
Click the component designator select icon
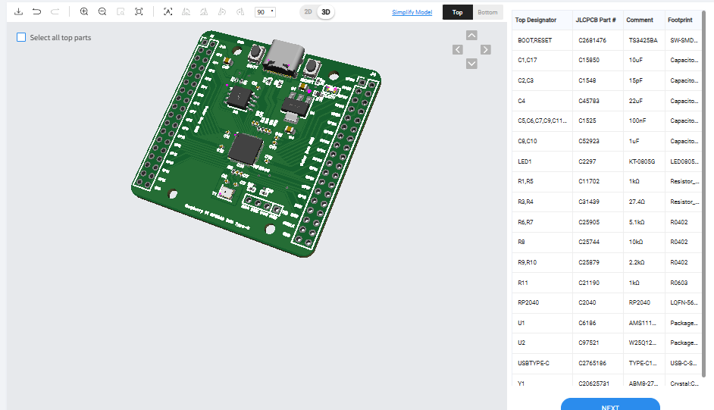[x=168, y=12]
